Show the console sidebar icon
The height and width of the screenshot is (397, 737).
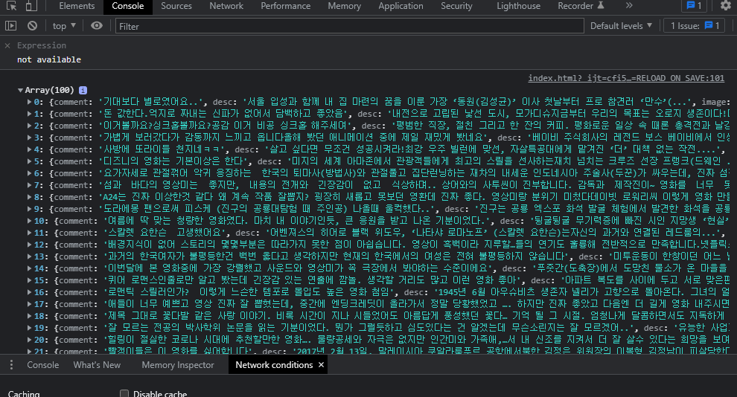(x=10, y=26)
